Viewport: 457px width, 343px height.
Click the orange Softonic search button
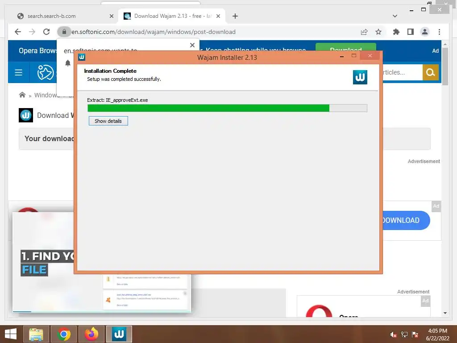(x=431, y=72)
